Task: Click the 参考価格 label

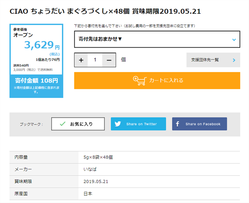Action: click(20, 29)
